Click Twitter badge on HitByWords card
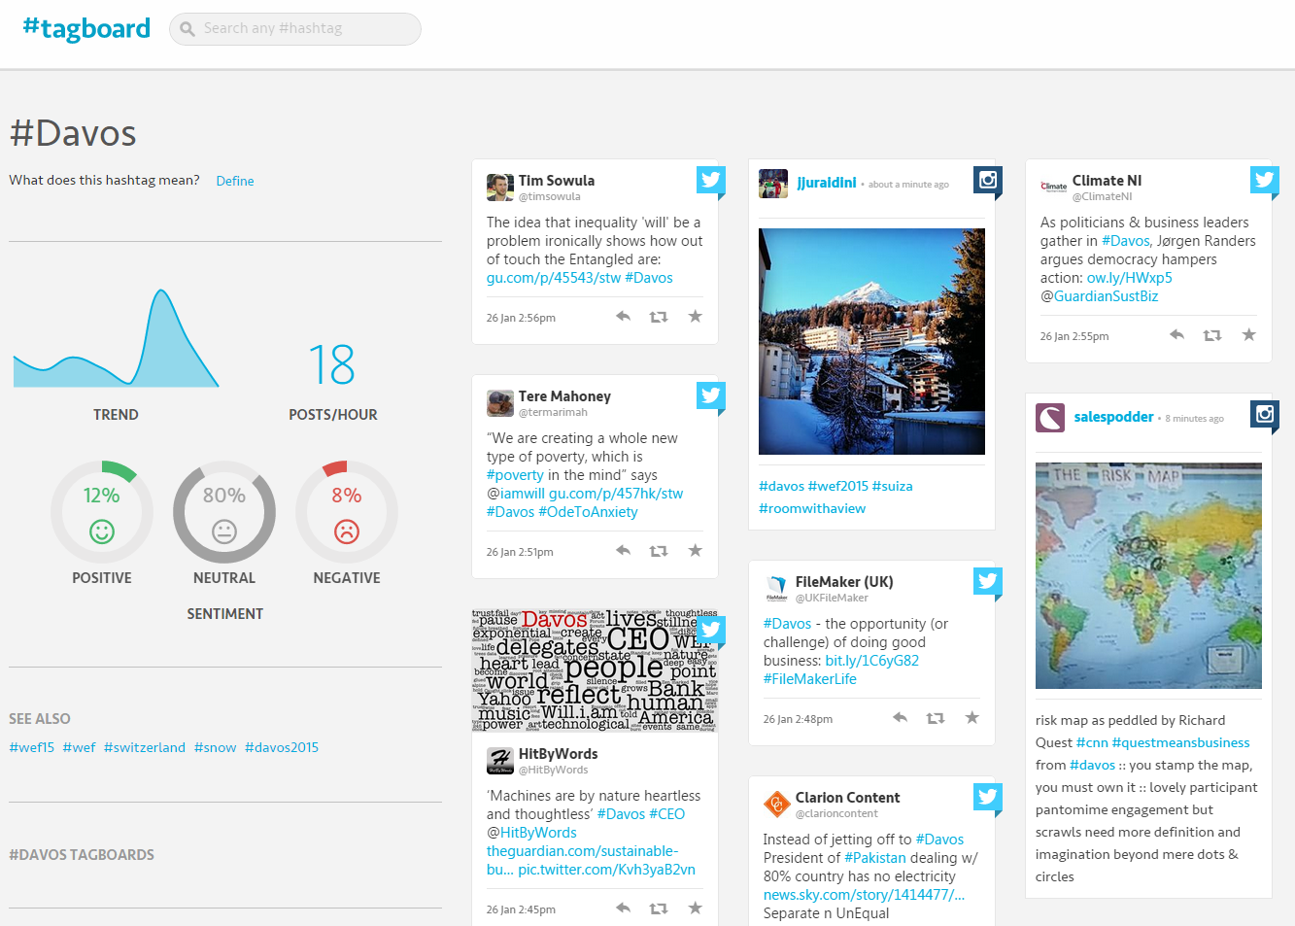The height and width of the screenshot is (926, 1295). coord(711,630)
